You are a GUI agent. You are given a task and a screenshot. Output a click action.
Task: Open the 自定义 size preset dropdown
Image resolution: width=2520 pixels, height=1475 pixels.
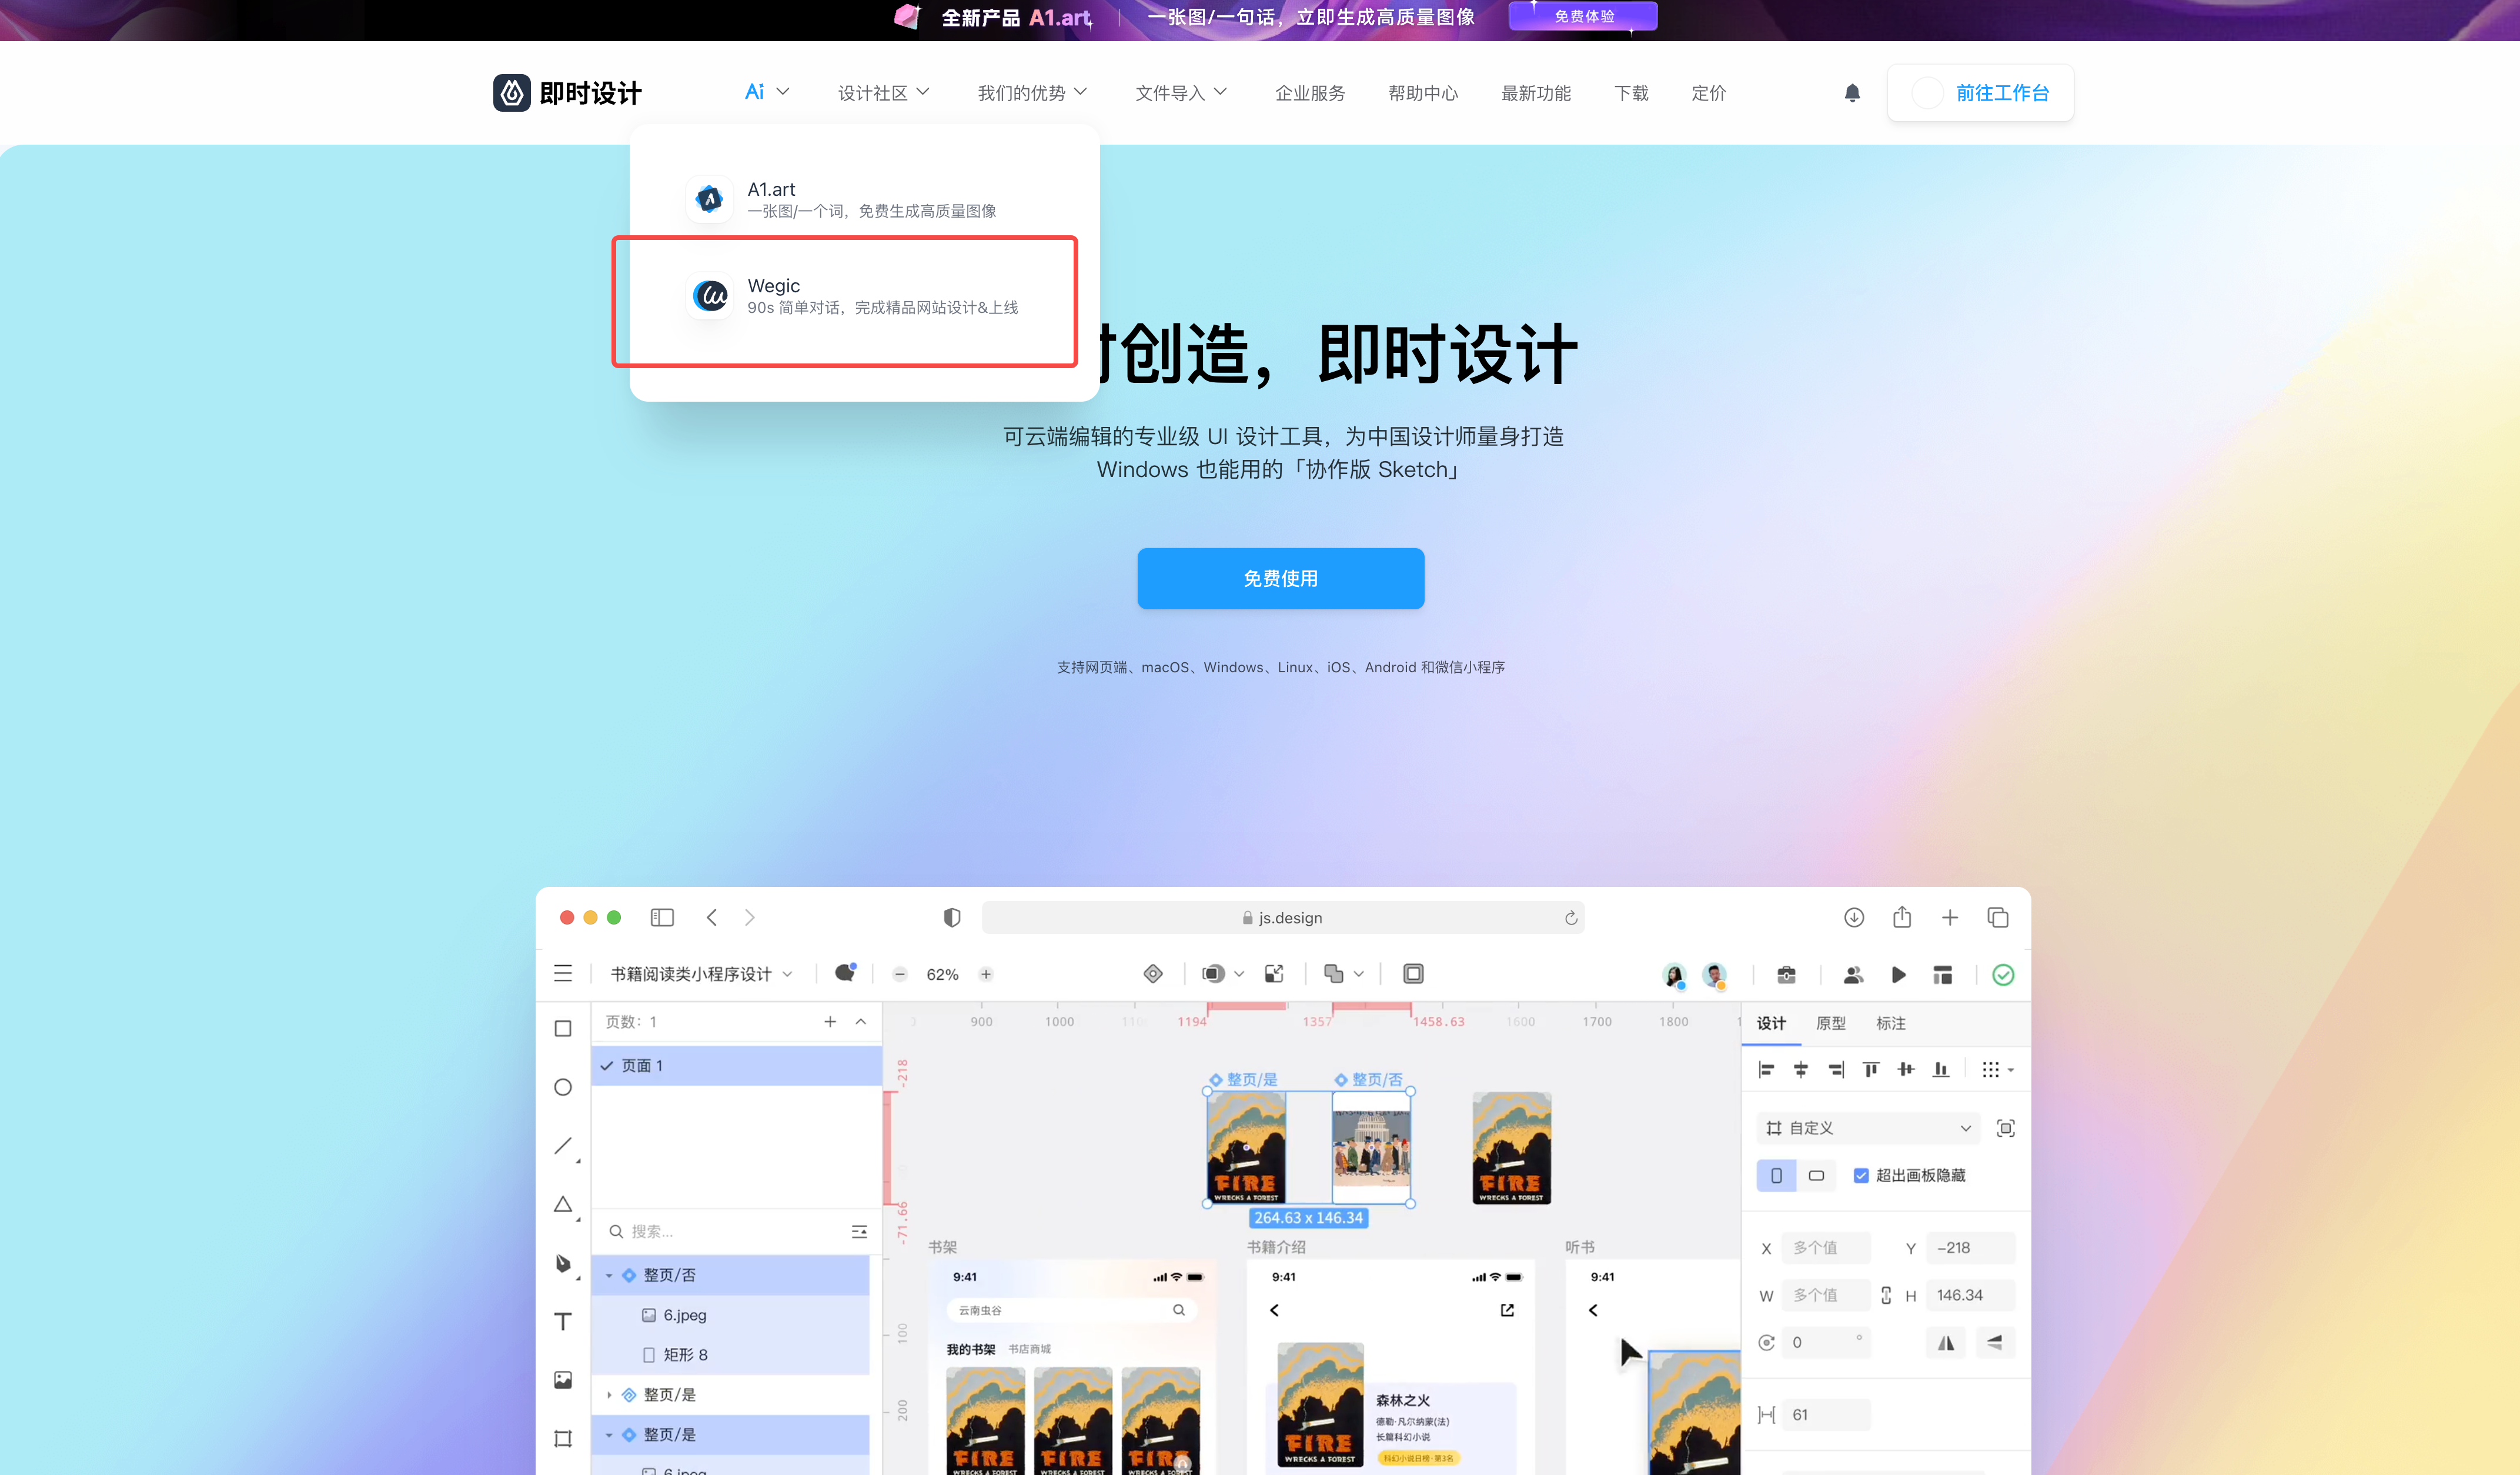tap(1867, 1127)
